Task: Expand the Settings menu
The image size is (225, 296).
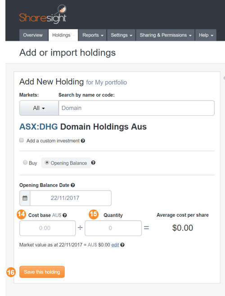Action: [121, 35]
